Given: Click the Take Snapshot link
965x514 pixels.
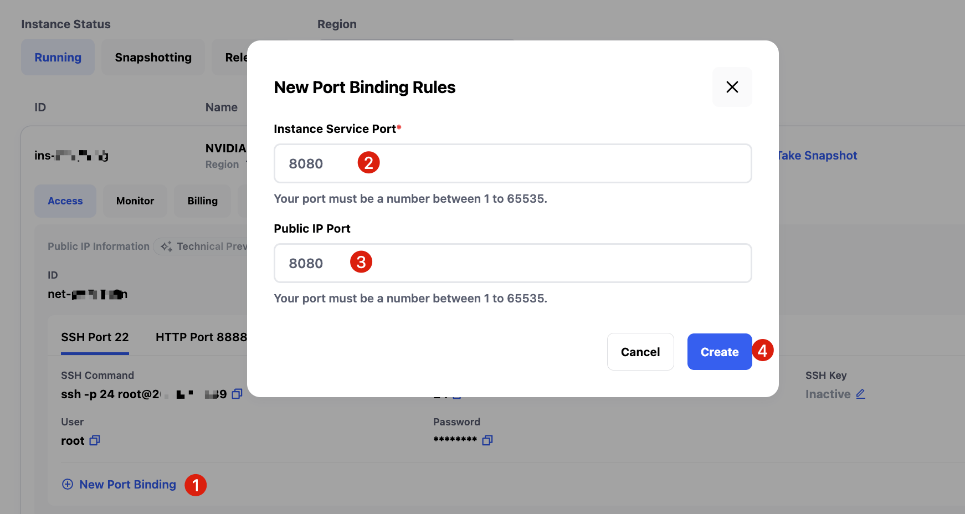Looking at the screenshot, I should (x=818, y=156).
